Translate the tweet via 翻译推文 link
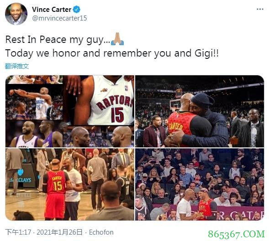This screenshot has width=269, height=241. [17, 66]
